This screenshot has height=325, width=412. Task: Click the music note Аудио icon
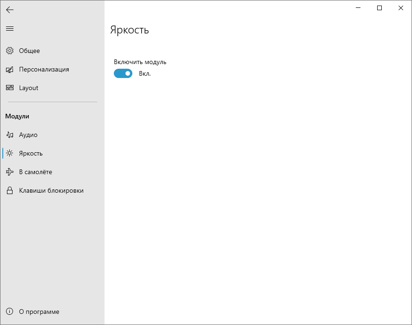[10, 135]
